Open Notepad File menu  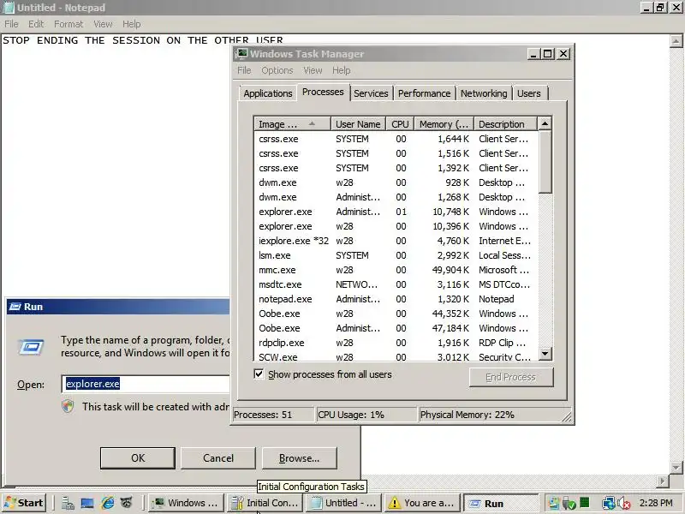[x=11, y=24]
